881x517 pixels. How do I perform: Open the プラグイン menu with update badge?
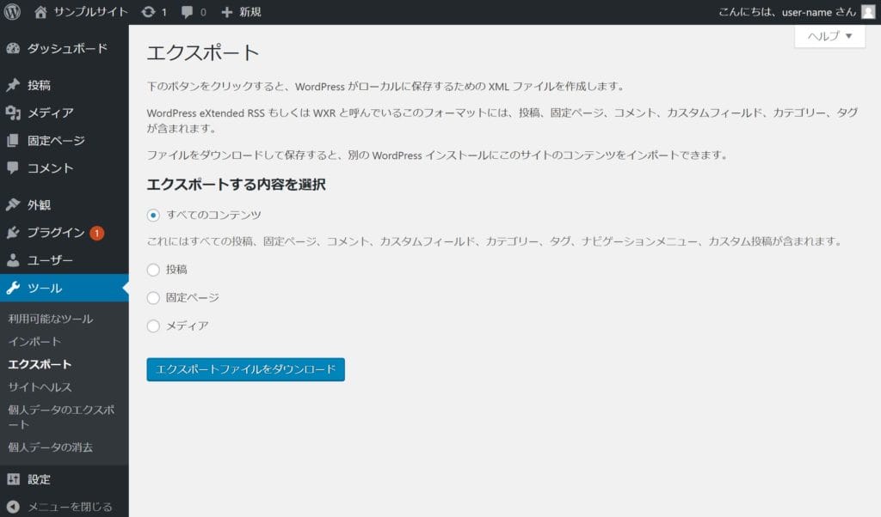tap(56, 233)
